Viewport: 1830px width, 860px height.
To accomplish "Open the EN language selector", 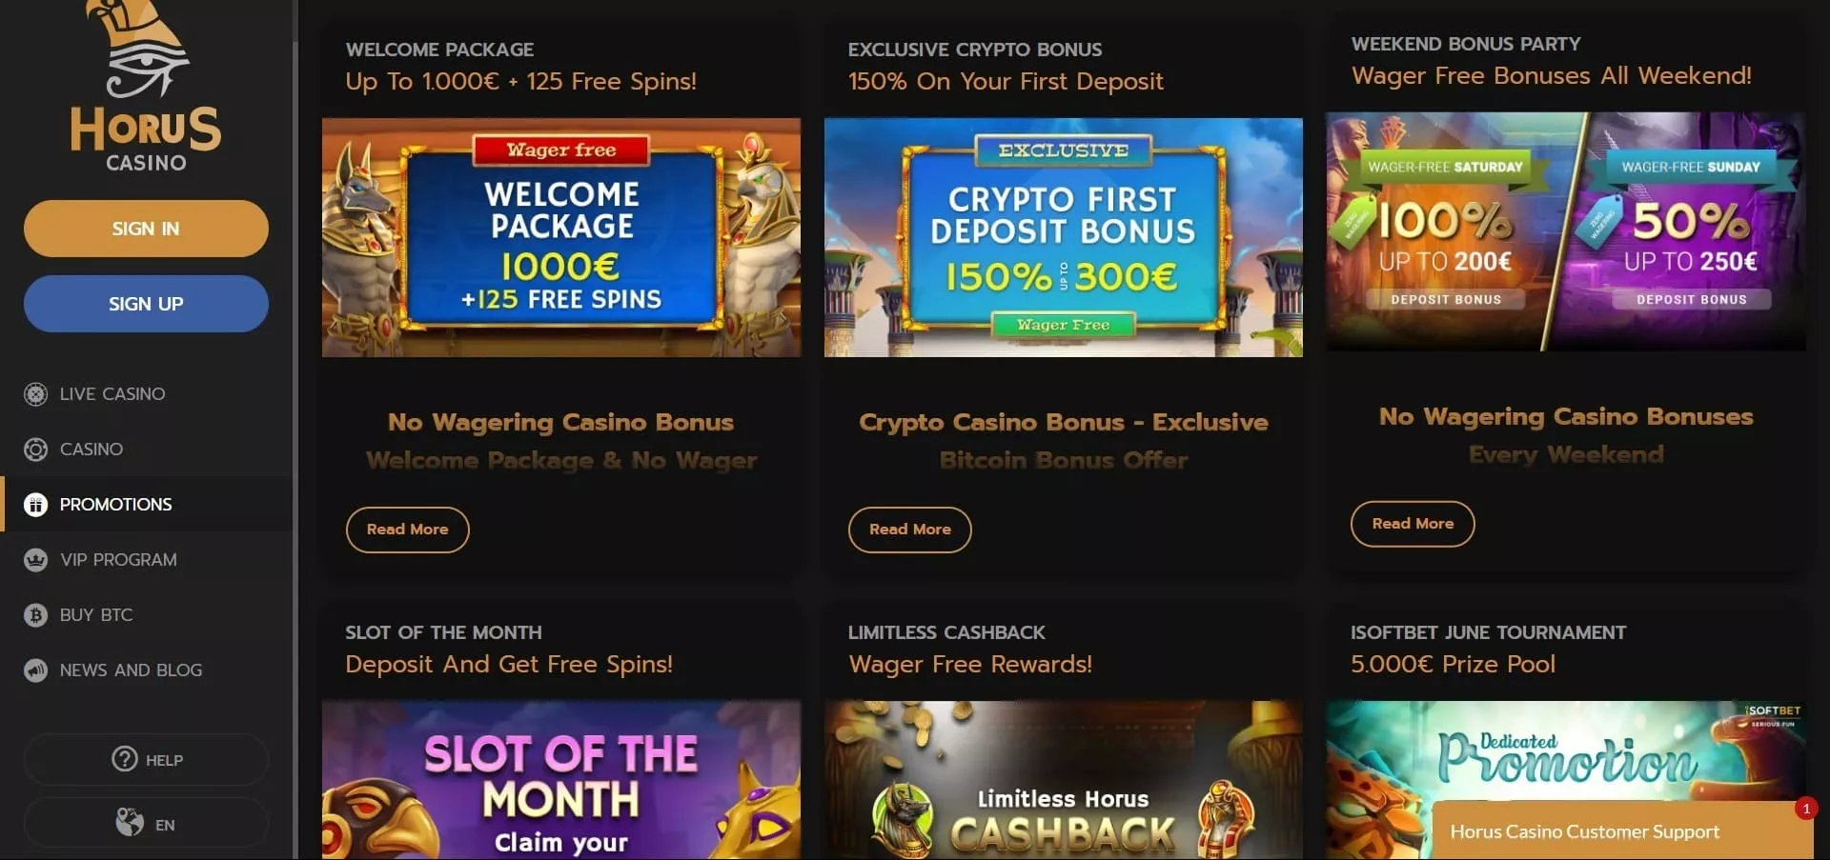I will pos(146,823).
